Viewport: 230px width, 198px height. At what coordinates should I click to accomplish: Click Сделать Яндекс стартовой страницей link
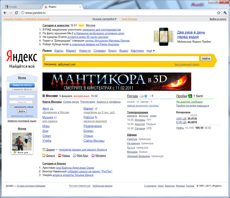[27, 19]
